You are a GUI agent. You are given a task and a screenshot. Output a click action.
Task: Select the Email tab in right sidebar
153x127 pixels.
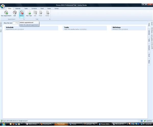[149, 55]
